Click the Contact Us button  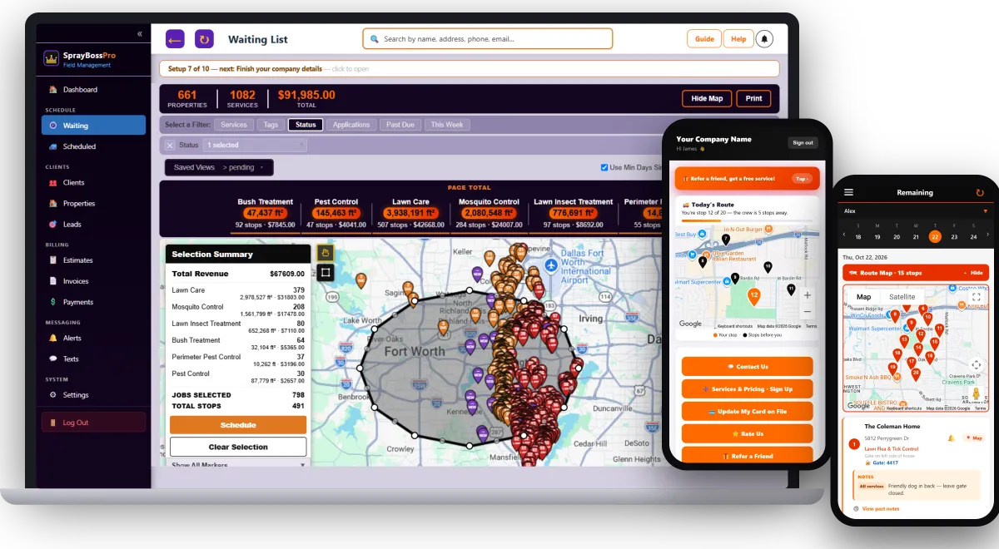[x=747, y=366]
